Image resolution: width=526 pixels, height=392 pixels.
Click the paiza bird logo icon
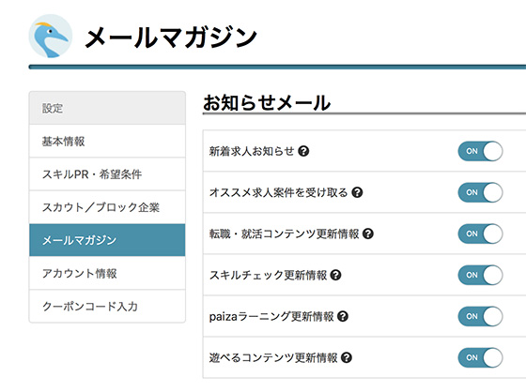pos(51,37)
